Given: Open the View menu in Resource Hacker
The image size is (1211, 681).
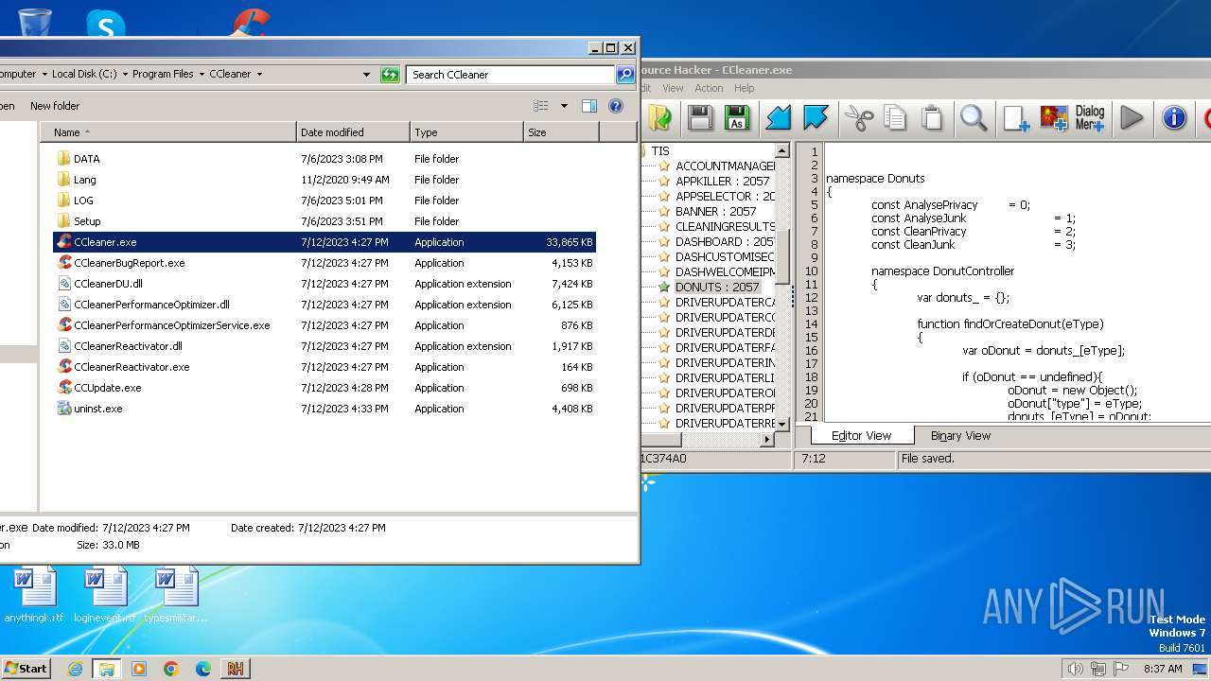Looking at the screenshot, I should (673, 88).
